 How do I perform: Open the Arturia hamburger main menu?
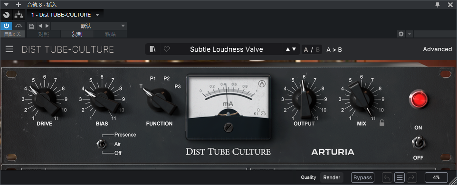point(10,49)
